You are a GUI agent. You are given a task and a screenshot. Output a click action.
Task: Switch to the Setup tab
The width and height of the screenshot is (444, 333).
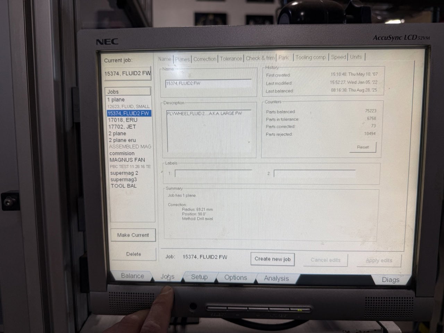pos(199,277)
